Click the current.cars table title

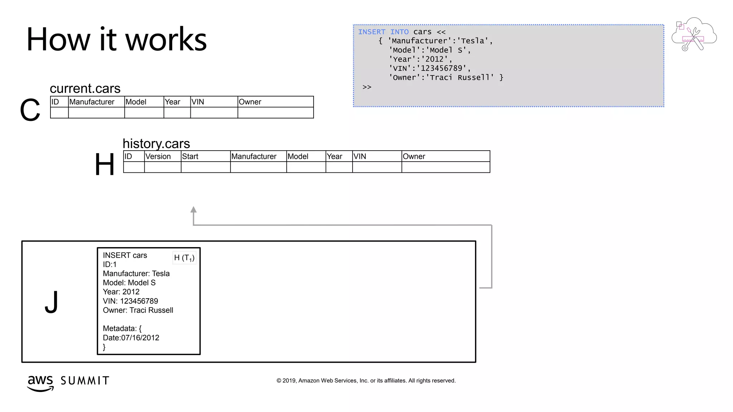(85, 88)
